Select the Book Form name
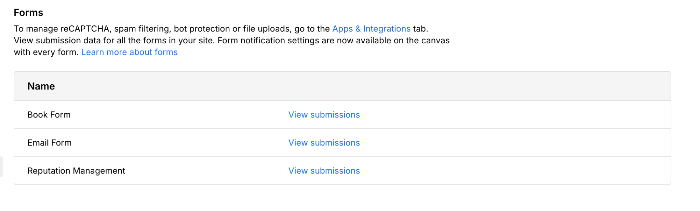Screen dimensions: 700x211 click(x=49, y=115)
